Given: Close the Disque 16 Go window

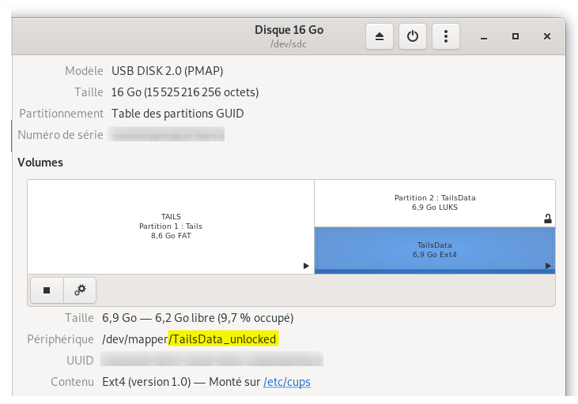Looking at the screenshot, I should tap(547, 36).
